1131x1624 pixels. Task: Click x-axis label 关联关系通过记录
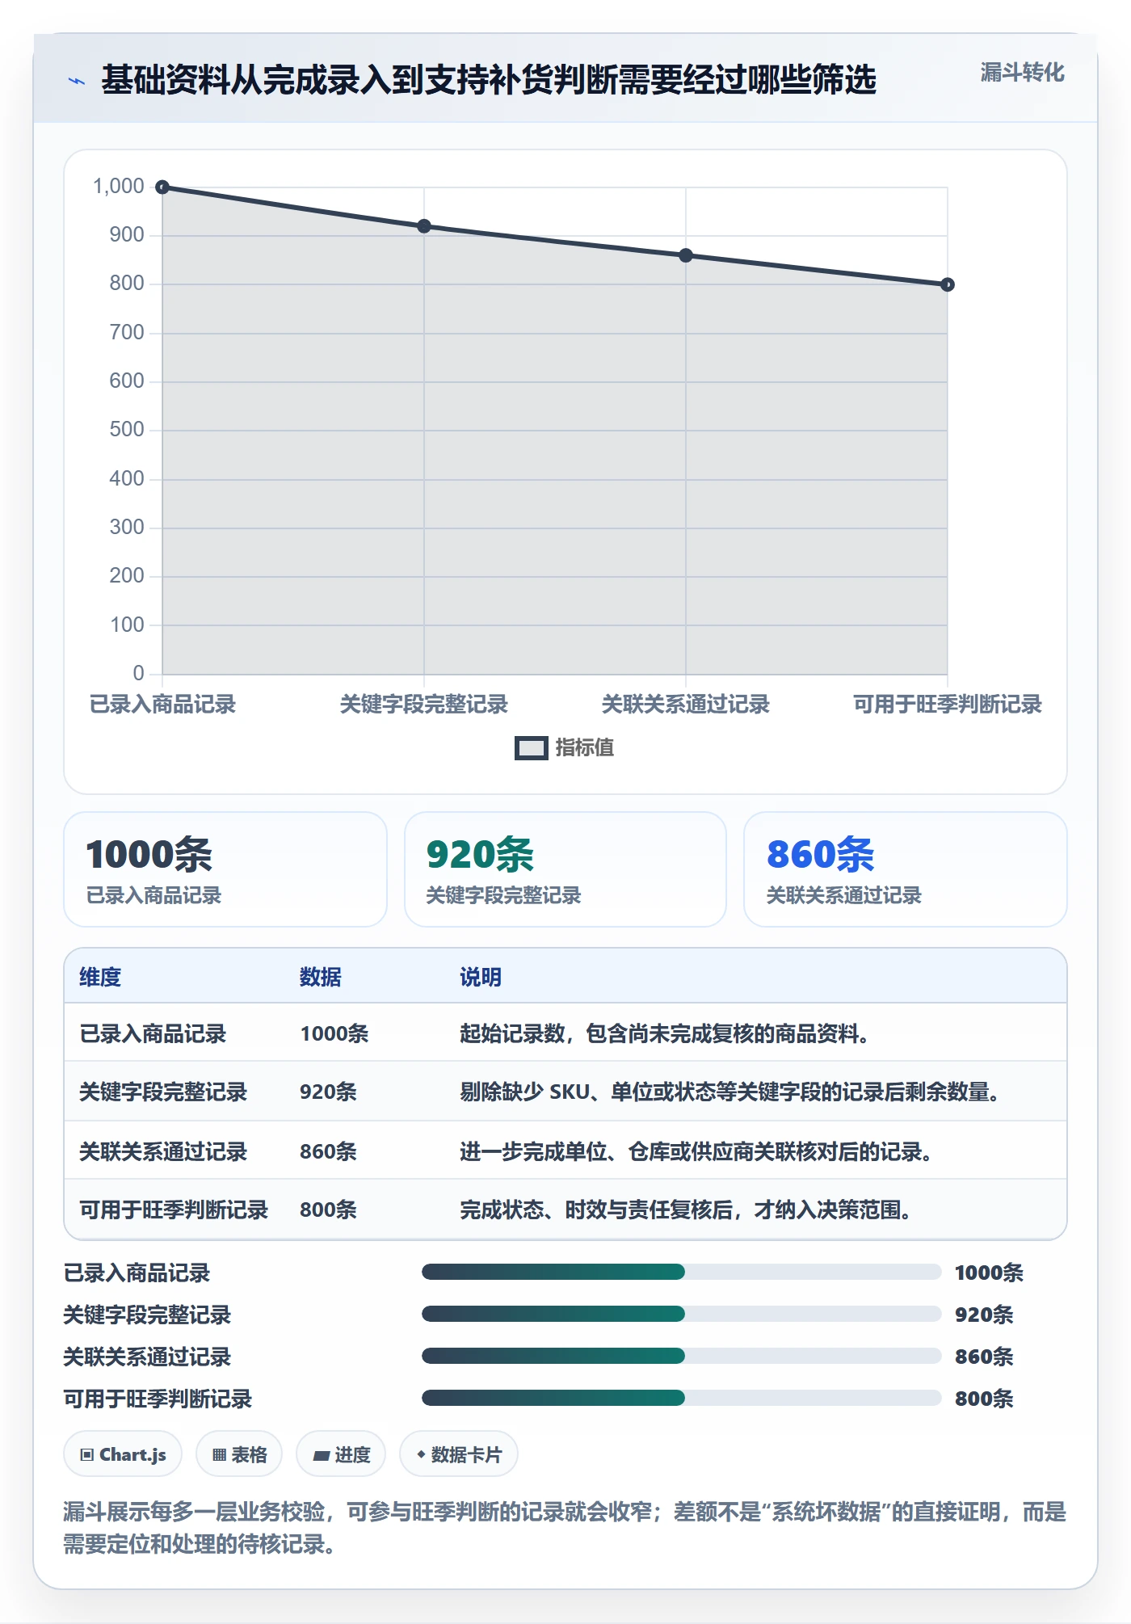(x=686, y=705)
